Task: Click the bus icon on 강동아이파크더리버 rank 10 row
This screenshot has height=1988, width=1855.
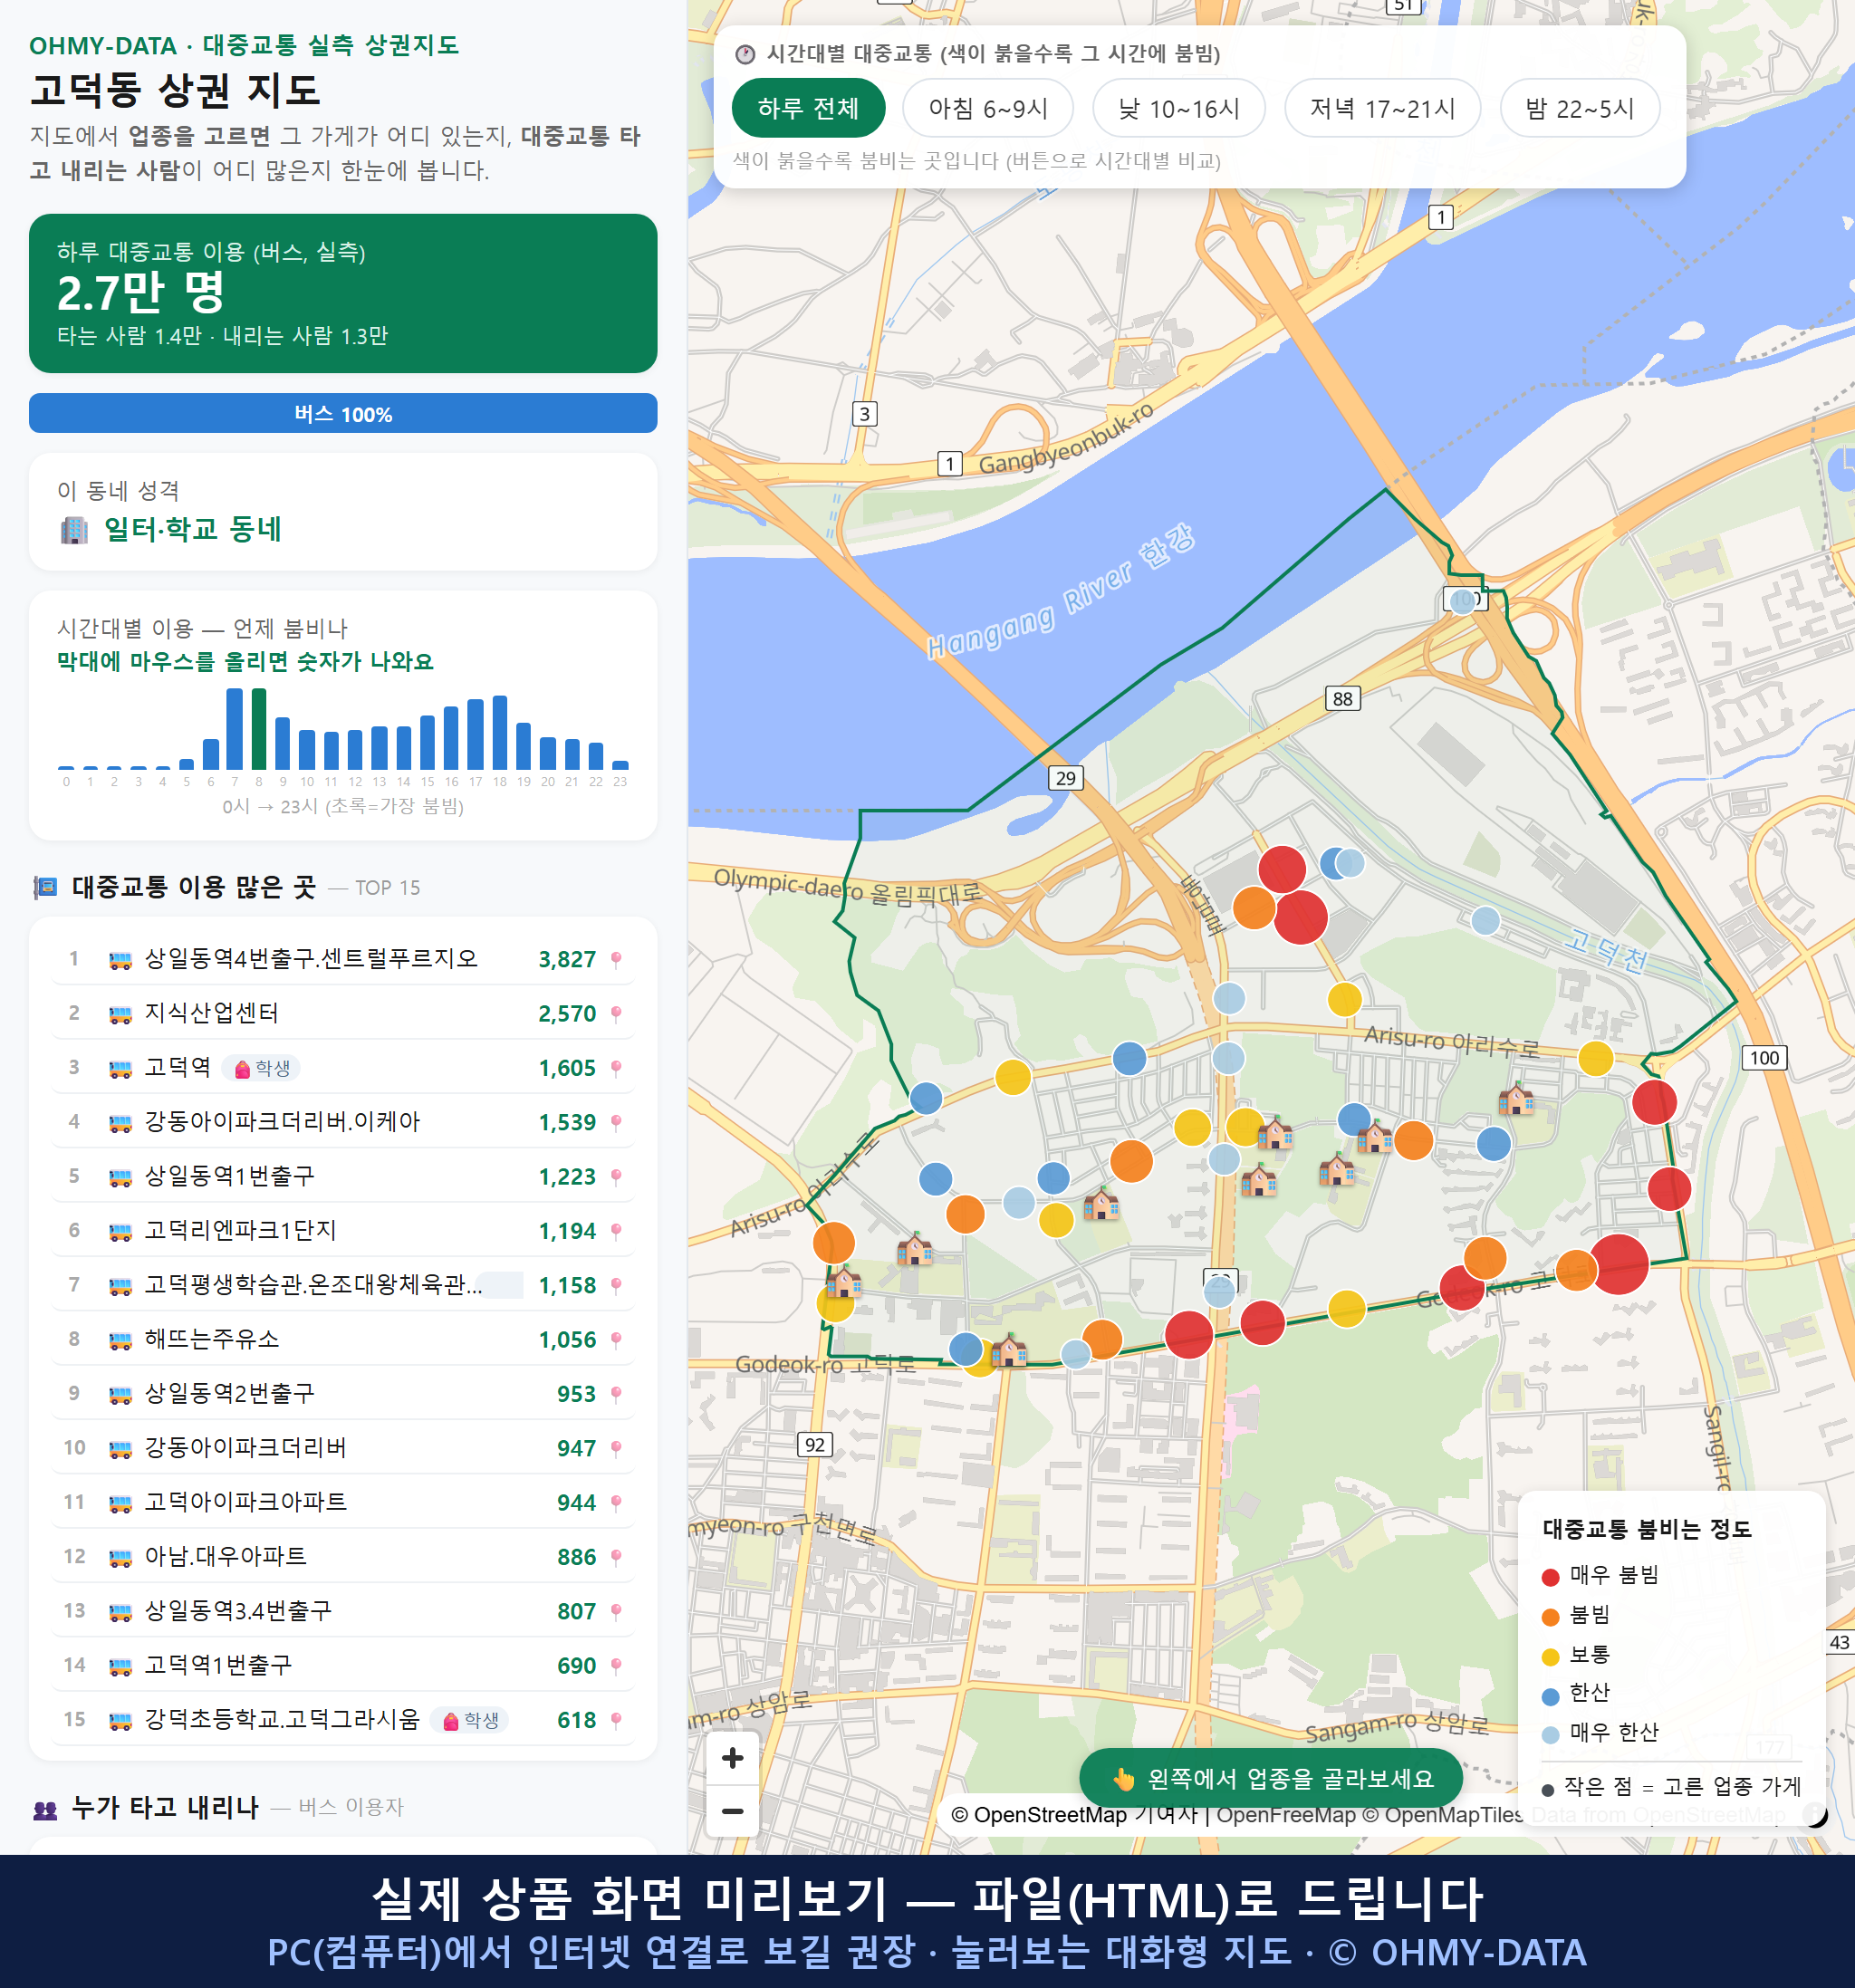Action: point(120,1449)
